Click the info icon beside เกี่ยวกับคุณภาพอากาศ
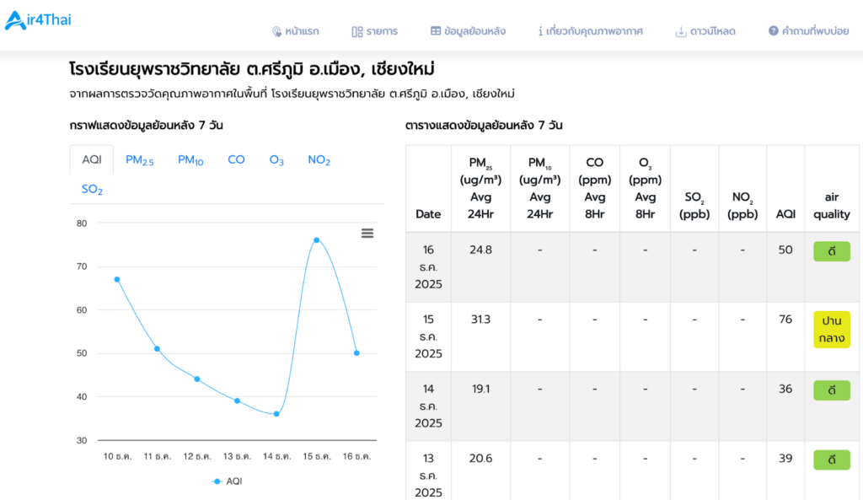 [x=540, y=31]
